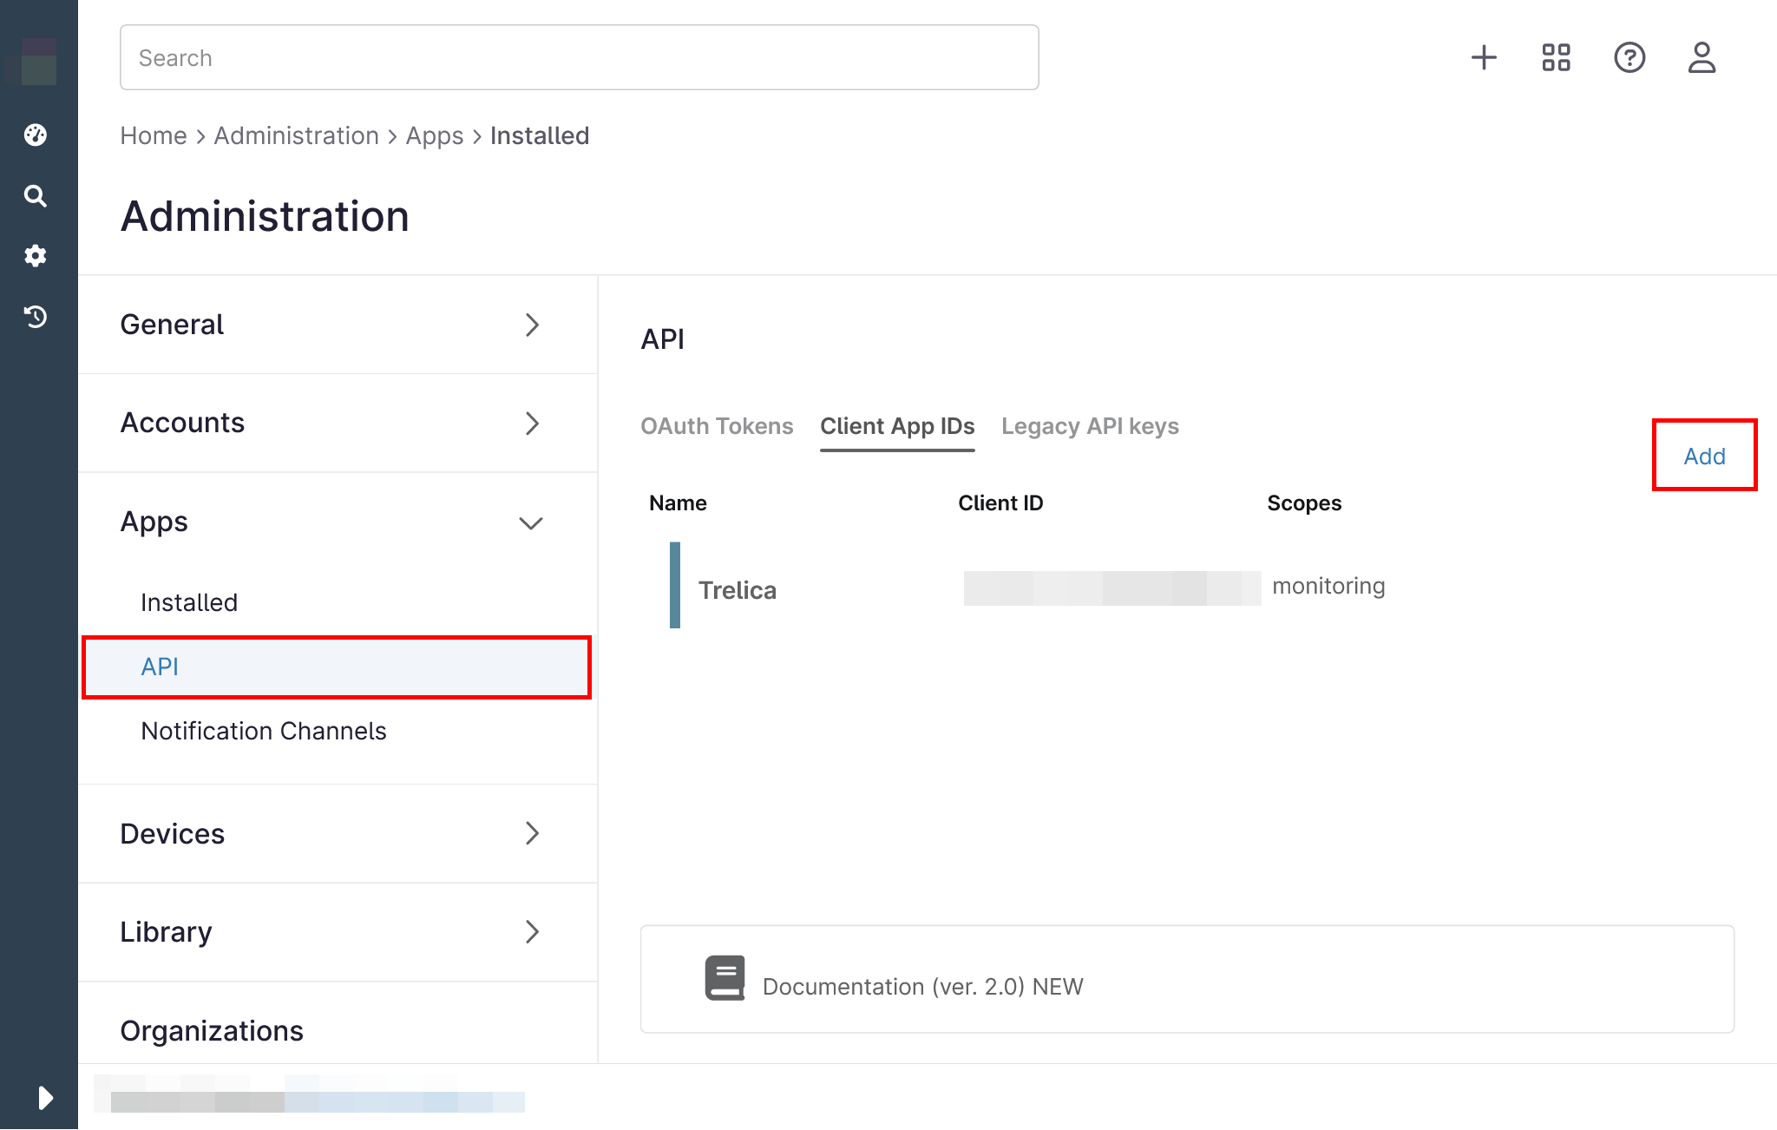Click the Add button
This screenshot has height=1130, width=1777.
click(1704, 456)
